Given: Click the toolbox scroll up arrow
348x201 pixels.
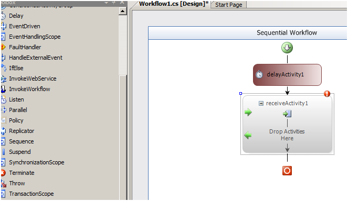Looking at the screenshot, I should click(x=122, y=11).
